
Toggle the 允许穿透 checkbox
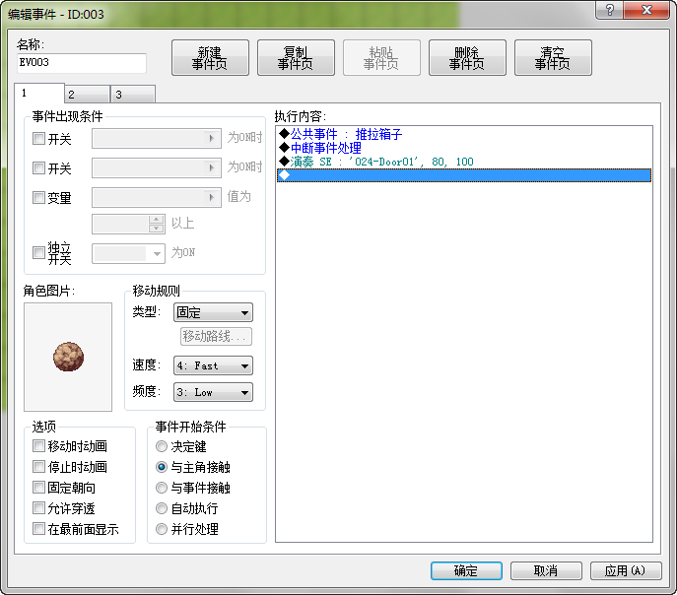38,508
